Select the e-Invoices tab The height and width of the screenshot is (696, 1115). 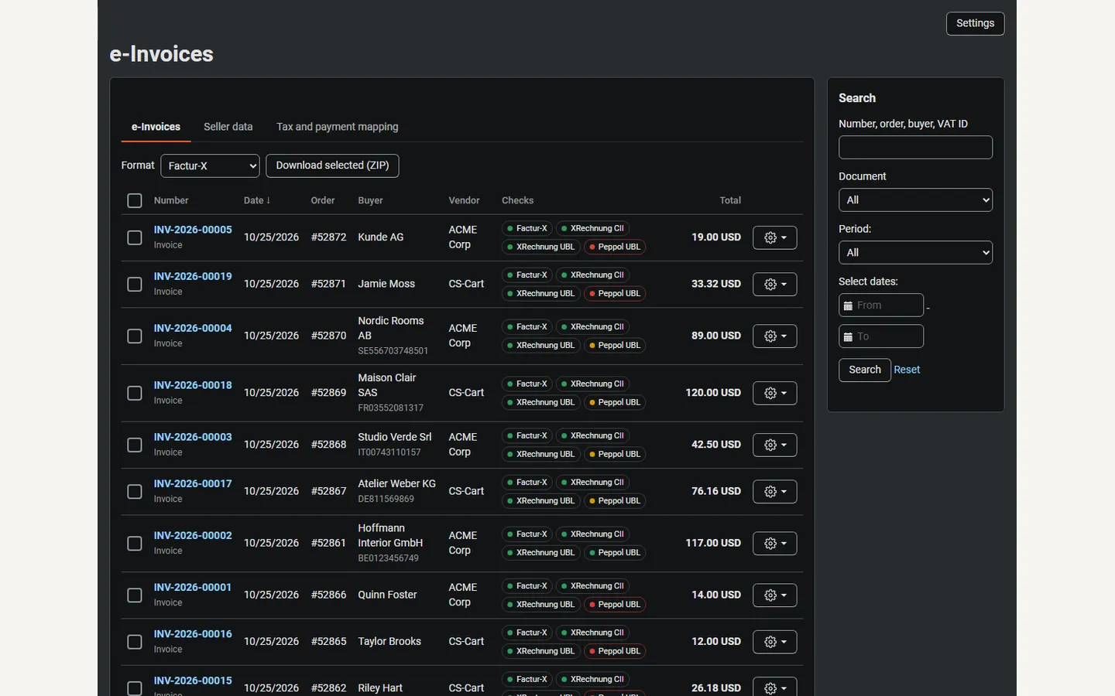156,127
